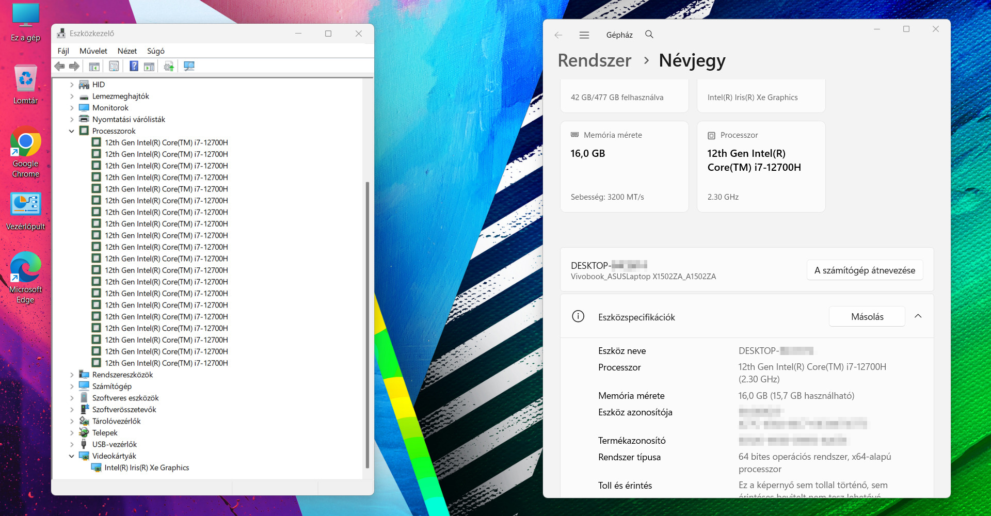991x516 pixels.
Task: Select the Vezérlőpult desktop icon
Action: pos(26,212)
